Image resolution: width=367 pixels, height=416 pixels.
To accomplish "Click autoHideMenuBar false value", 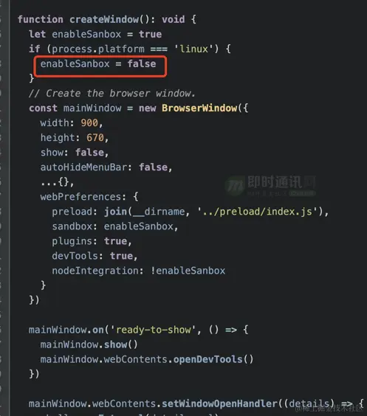I will coord(154,167).
